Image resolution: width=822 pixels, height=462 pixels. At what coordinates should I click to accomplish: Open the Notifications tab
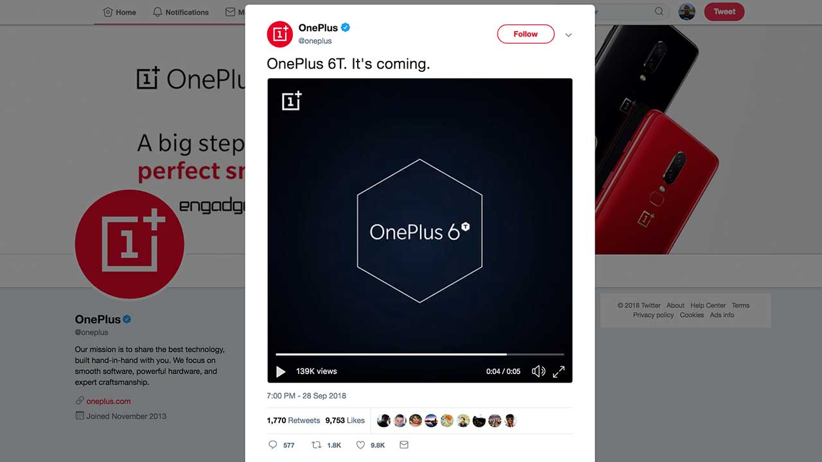(x=180, y=12)
